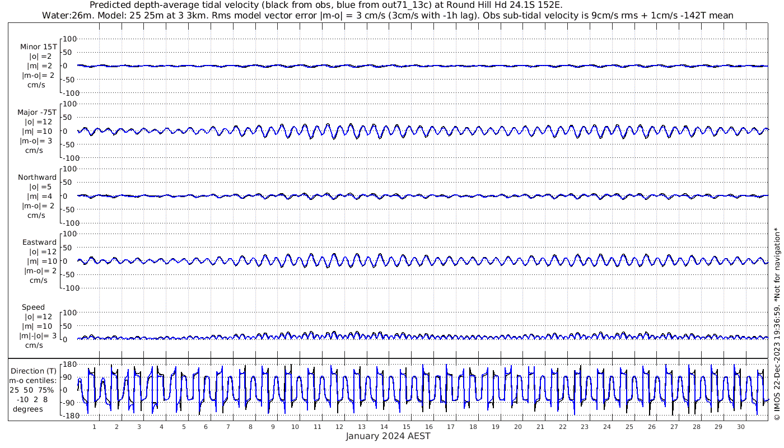Click day tick label '15' on the x-axis
Screen dimensions: 784x448
coord(407,427)
